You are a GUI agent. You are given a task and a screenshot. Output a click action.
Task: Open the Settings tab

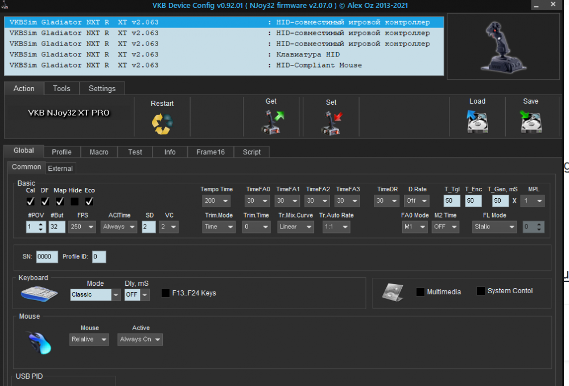click(x=102, y=88)
